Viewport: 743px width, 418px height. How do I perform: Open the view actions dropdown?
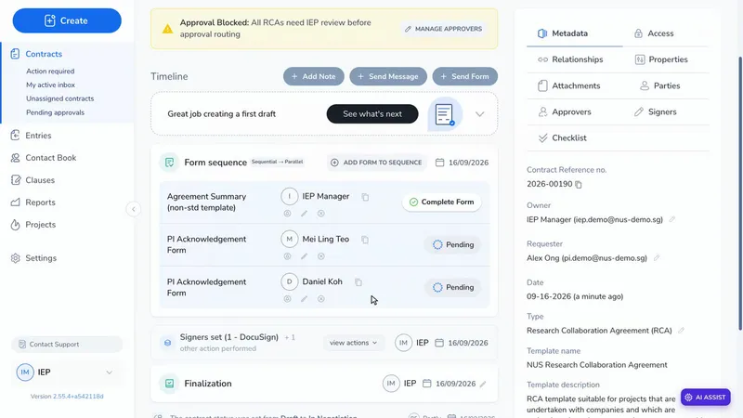354,343
